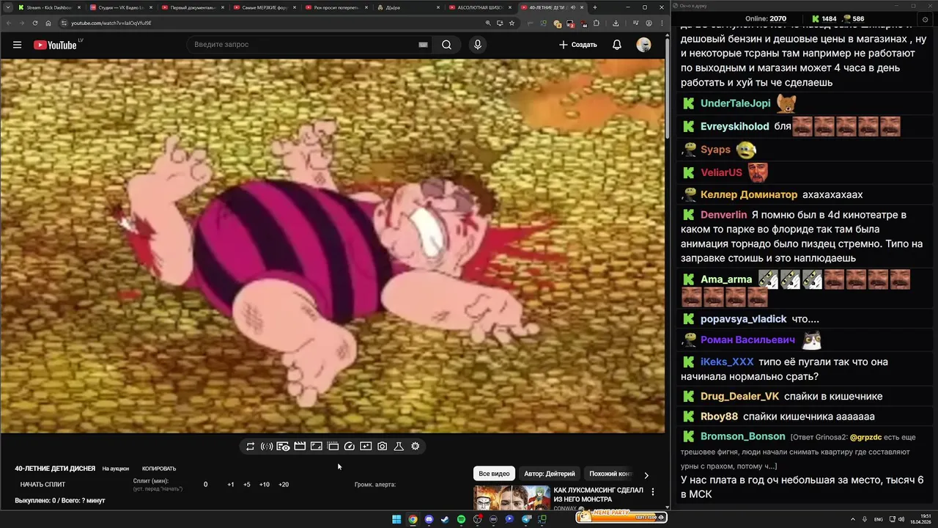Click the На аукцион button
This screenshot has height=528, width=938.
point(116,469)
